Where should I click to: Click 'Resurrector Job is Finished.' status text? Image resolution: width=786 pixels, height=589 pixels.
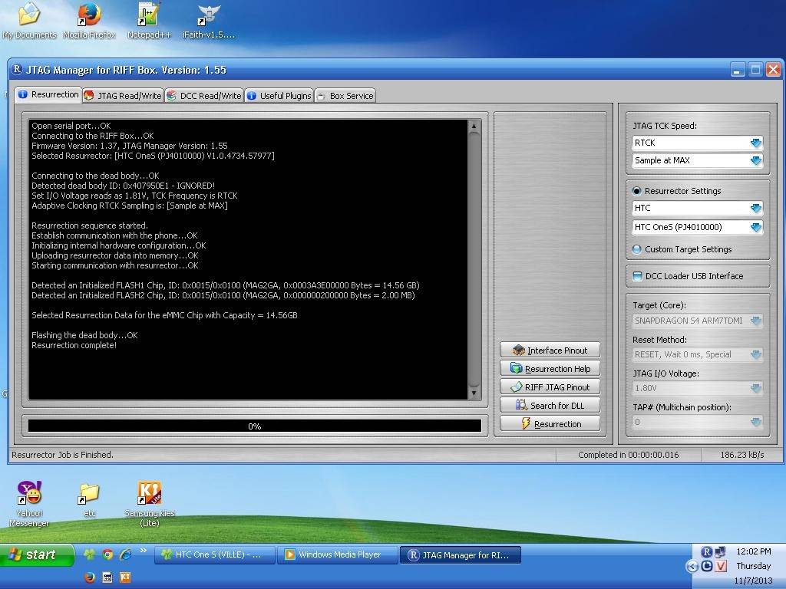point(63,455)
